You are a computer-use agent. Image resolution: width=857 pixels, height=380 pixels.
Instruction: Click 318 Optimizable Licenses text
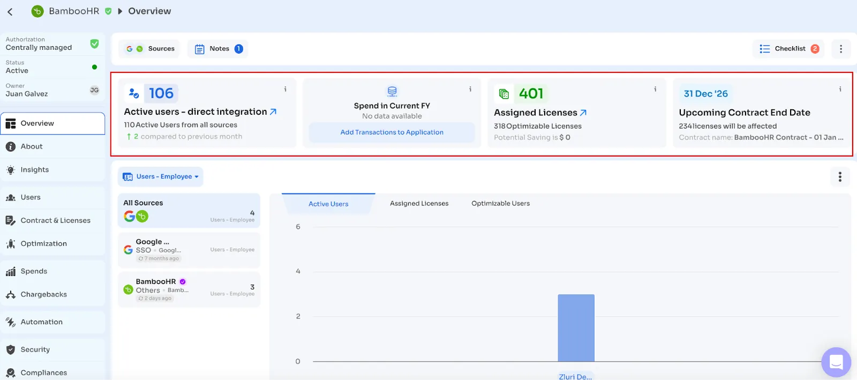tap(538, 126)
